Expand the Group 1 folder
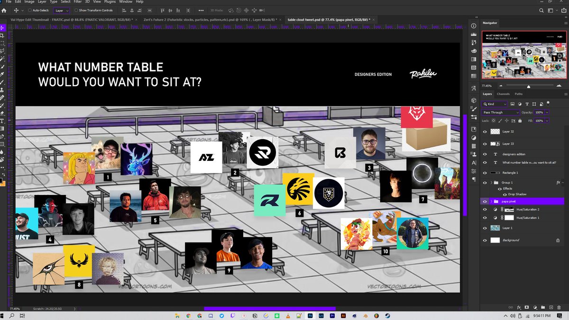 click(x=491, y=182)
